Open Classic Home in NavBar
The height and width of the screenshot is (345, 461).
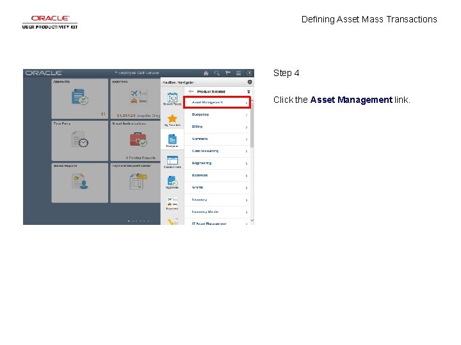click(x=172, y=162)
